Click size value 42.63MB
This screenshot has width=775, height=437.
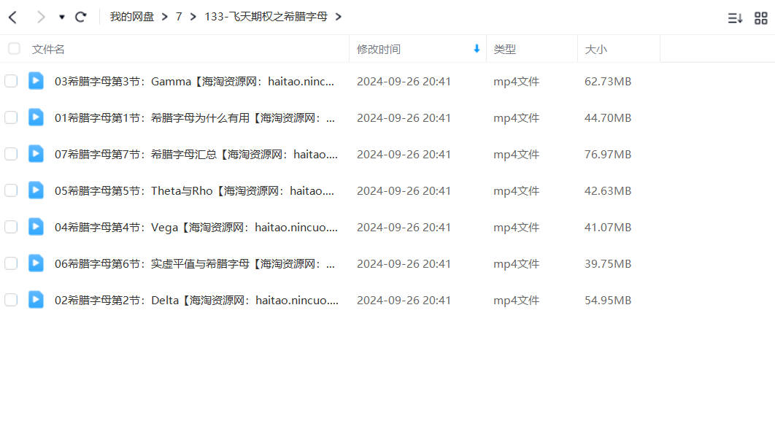[x=608, y=191]
